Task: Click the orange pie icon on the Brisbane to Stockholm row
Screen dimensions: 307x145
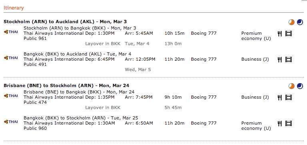Action: [x=291, y=86]
